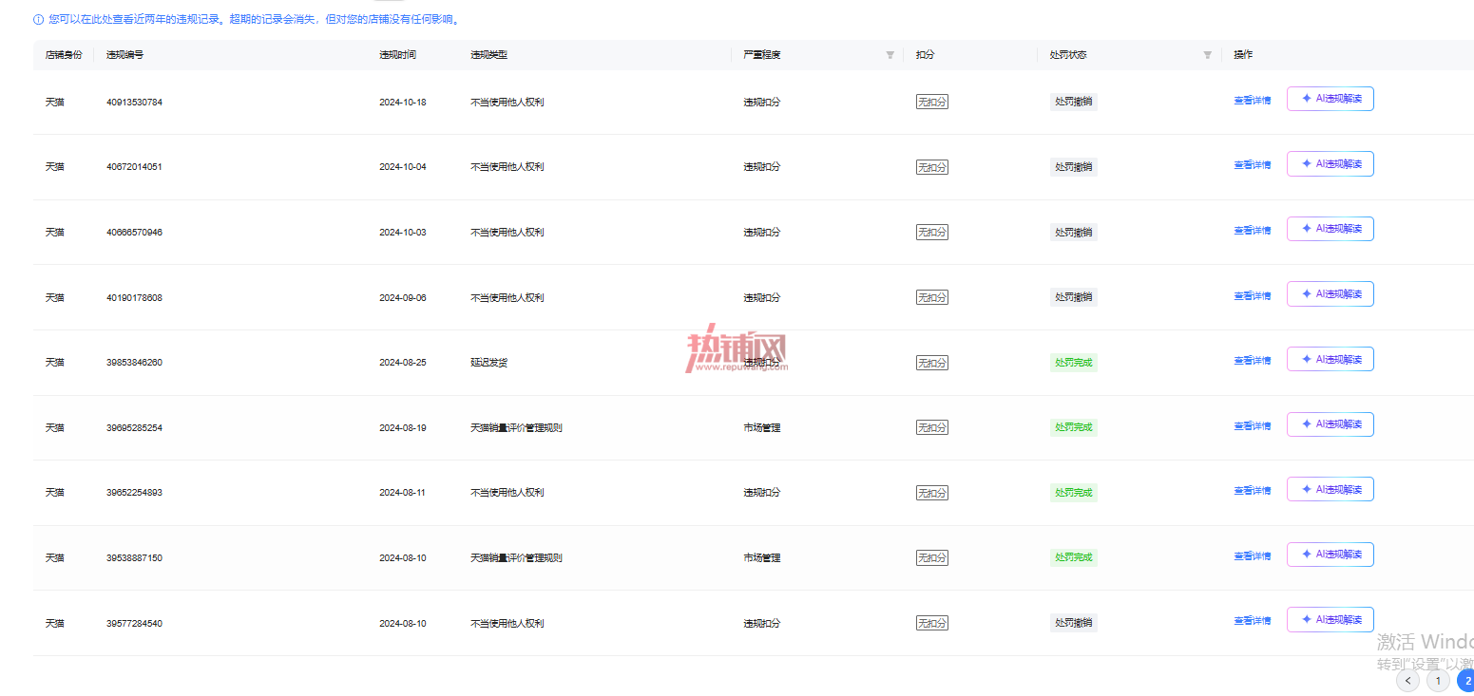Open AI违规解读 for violation 40672014051

1330,164
